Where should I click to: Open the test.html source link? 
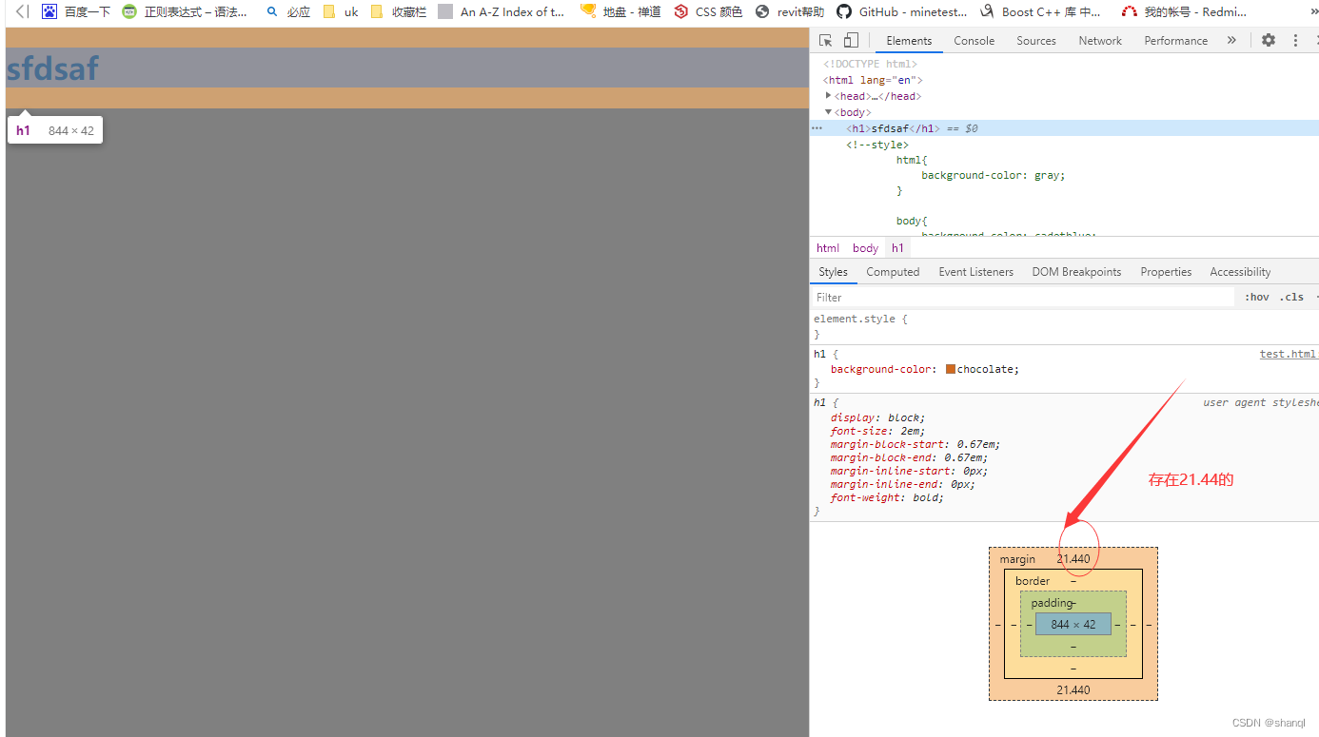(1288, 354)
